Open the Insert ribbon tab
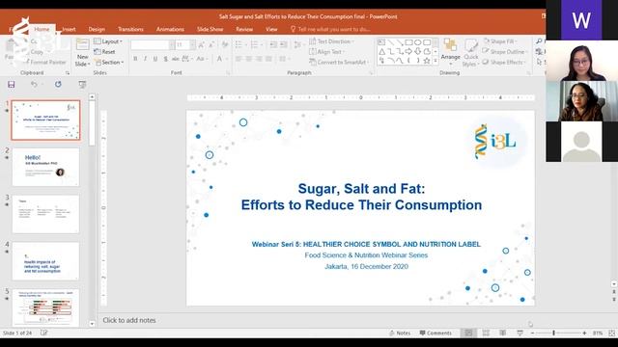Image resolution: width=618 pixels, height=347 pixels. tap(69, 29)
